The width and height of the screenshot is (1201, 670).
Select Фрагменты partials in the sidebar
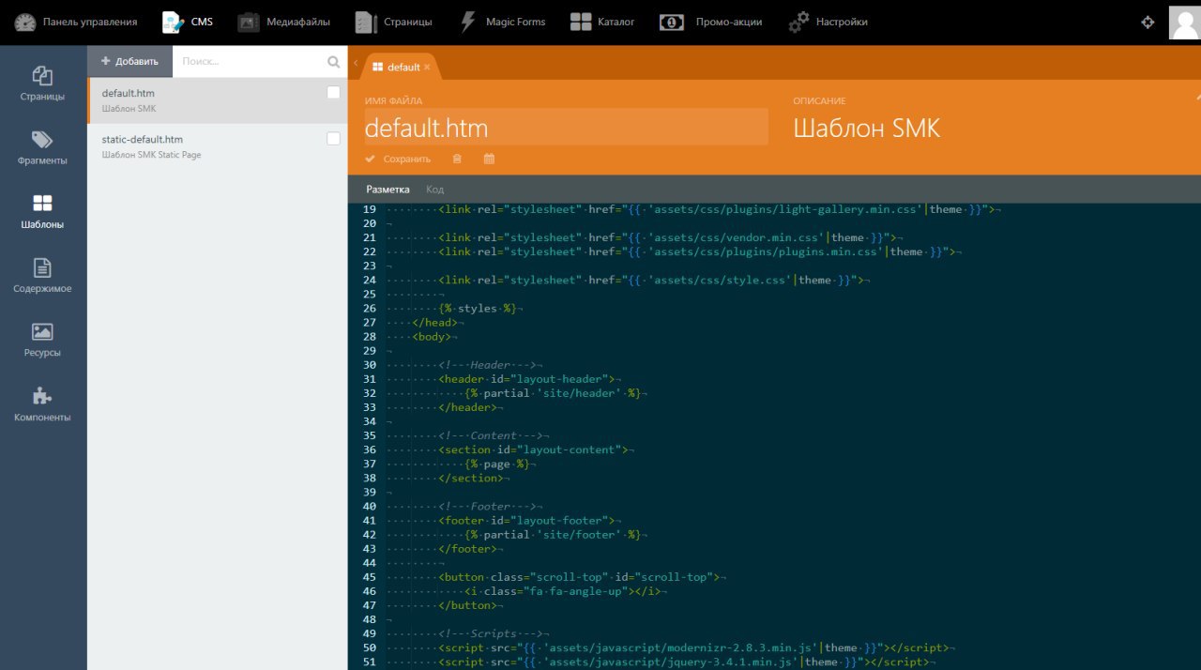[43, 147]
